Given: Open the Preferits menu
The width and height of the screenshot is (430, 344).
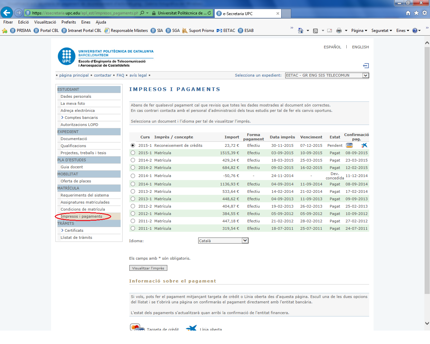Looking at the screenshot, I should coord(69,22).
